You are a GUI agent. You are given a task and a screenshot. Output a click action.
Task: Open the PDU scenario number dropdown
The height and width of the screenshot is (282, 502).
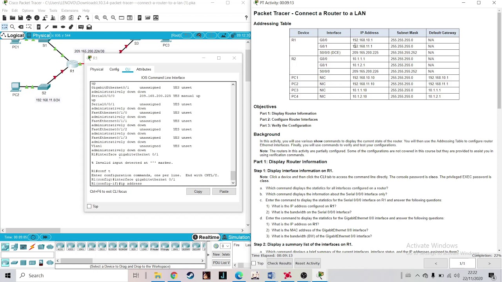[x=225, y=246]
